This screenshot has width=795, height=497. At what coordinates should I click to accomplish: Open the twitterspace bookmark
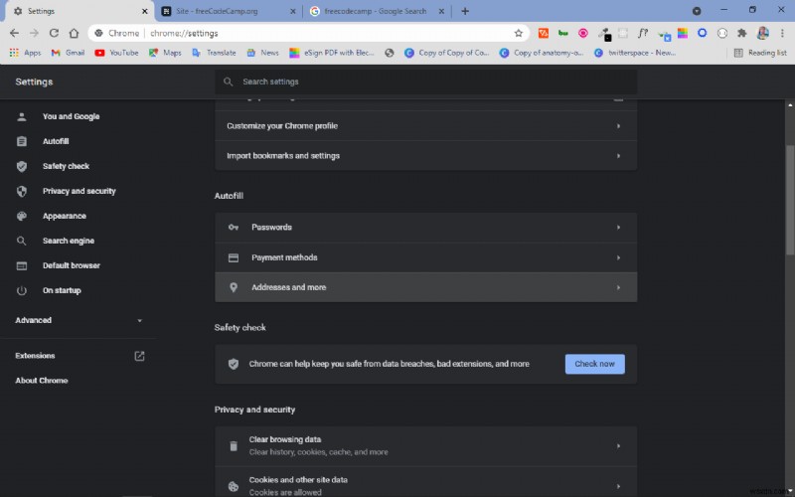click(635, 53)
